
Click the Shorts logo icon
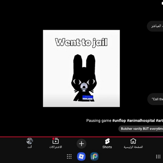pos(107,141)
